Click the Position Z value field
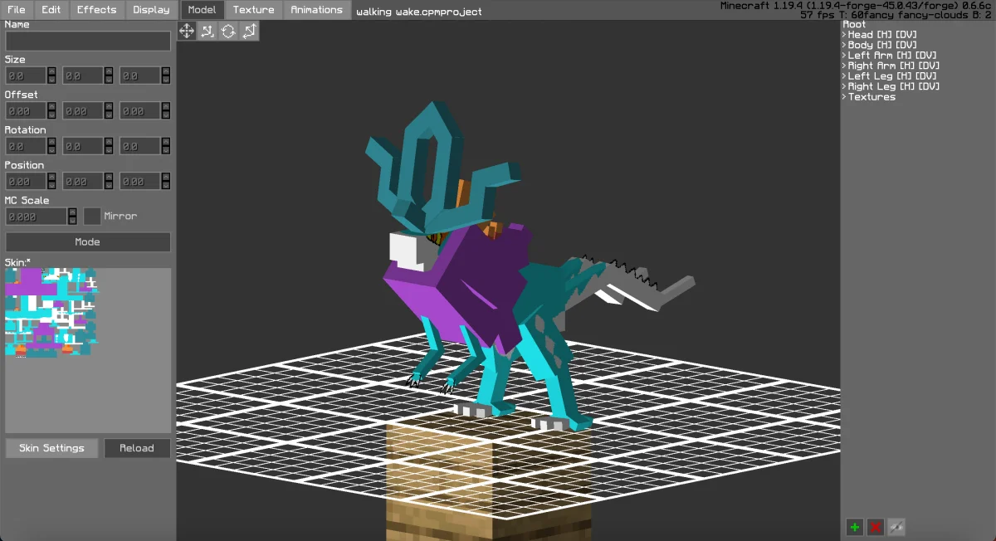This screenshot has height=541, width=996. pyautogui.click(x=140, y=181)
